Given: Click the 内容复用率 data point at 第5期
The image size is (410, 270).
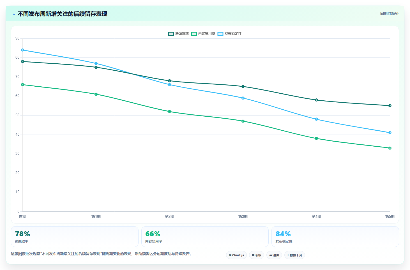Looking at the screenshot, I should click(x=390, y=148).
